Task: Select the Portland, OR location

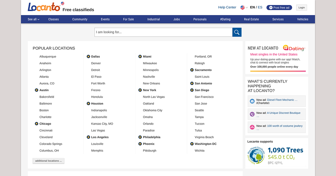Action: 203,56
